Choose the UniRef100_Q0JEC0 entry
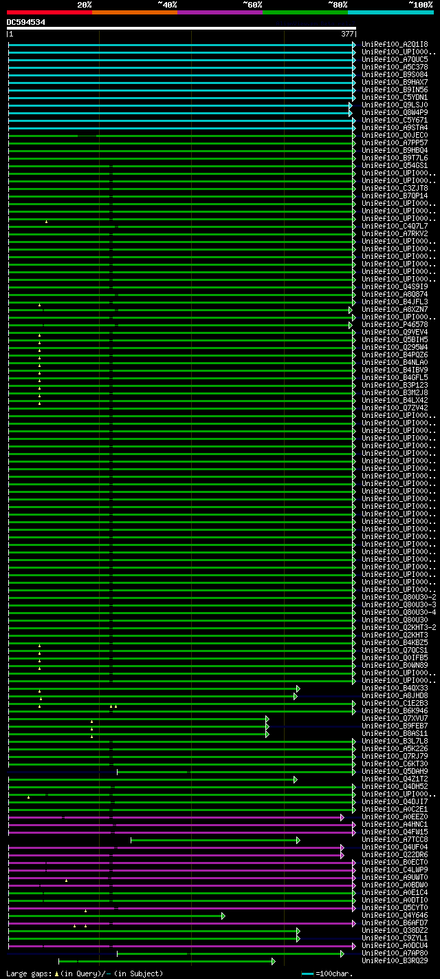Screen dimensions: 440x979 [x=395, y=135]
